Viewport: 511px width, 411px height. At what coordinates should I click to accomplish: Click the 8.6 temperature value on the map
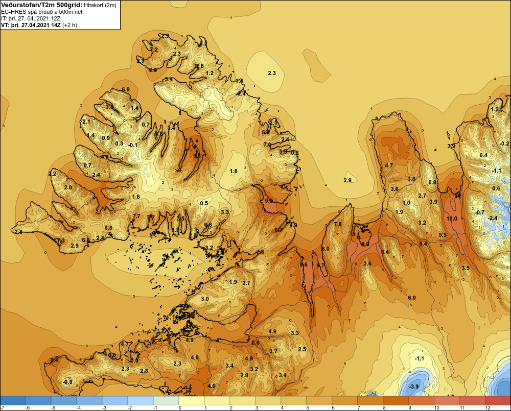256,343
